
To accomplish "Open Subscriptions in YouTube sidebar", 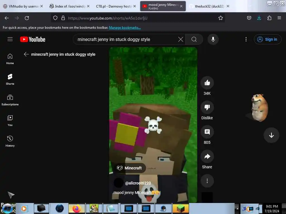I will click(x=10, y=100).
